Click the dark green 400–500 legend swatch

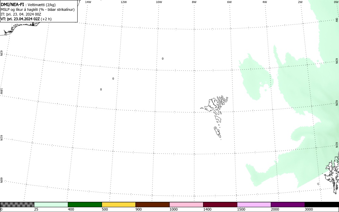(85, 205)
